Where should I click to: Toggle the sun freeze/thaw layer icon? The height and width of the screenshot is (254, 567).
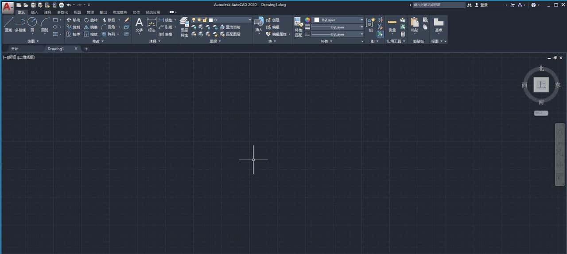[x=199, y=20]
